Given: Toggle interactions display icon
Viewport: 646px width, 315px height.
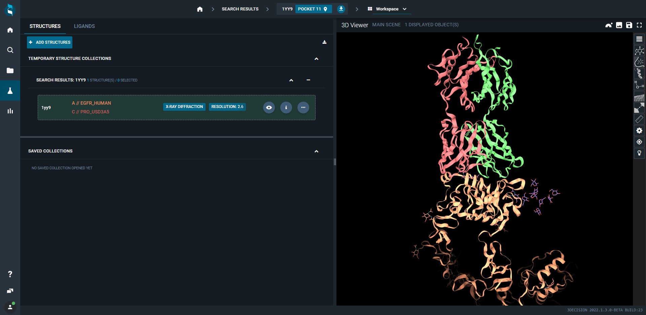Looking at the screenshot, I should pos(639,108).
